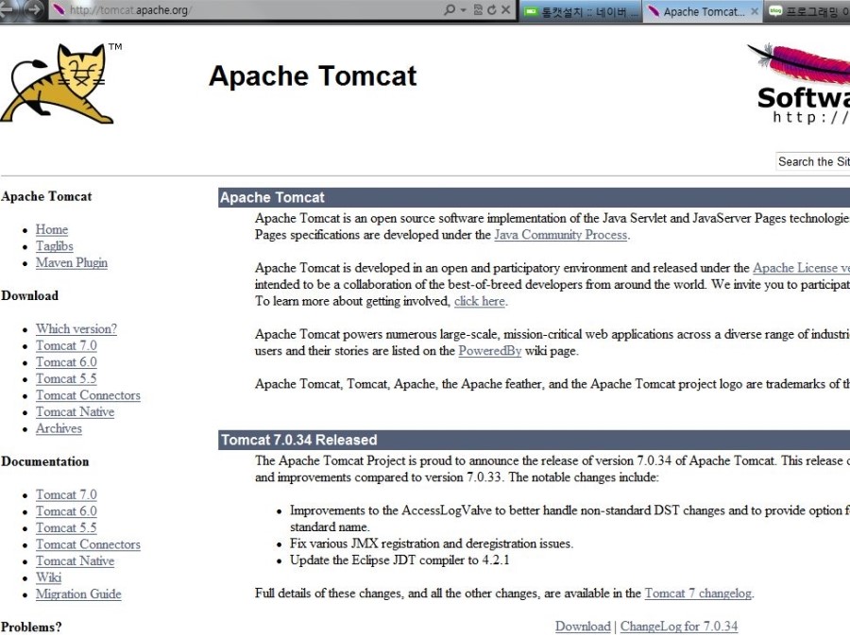Viewport: 850px width, 635px height.
Task: Open Tomcat 7.0 under Documentation section
Action: click(66, 494)
